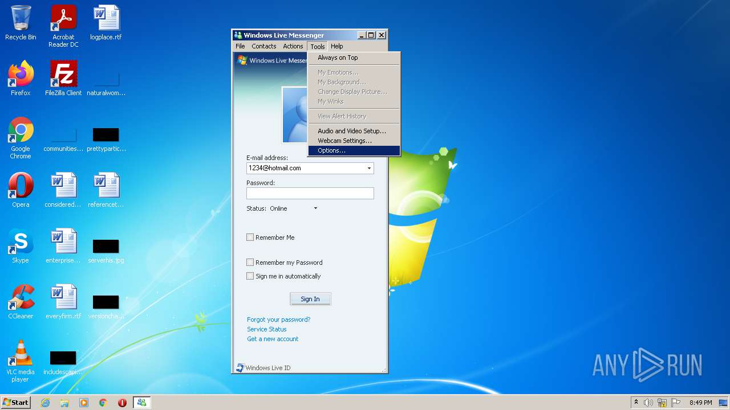Show hidden tray icons arrow
Screen dimensions: 730x410
point(636,402)
